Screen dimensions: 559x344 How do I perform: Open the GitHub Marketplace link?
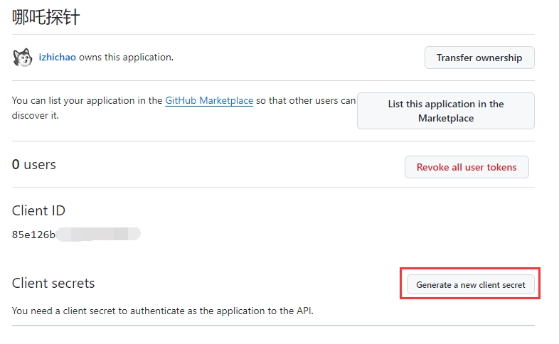click(x=209, y=101)
